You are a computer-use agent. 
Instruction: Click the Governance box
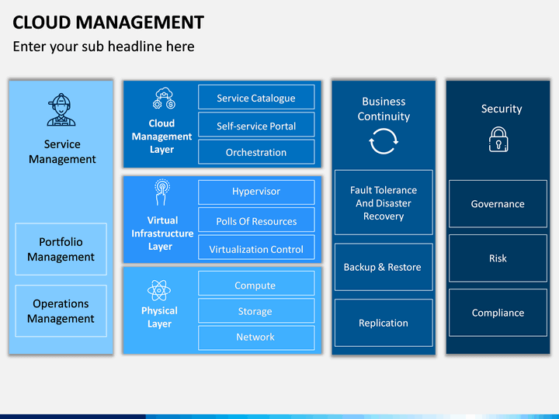coord(498,204)
